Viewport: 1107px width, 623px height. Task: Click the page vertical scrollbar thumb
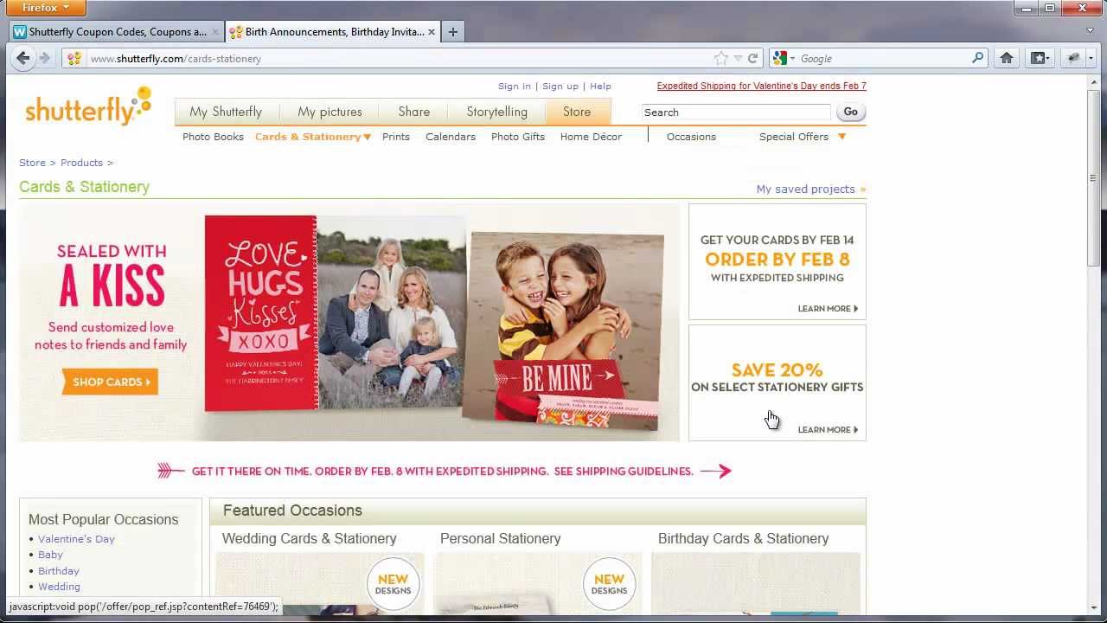tap(1092, 180)
